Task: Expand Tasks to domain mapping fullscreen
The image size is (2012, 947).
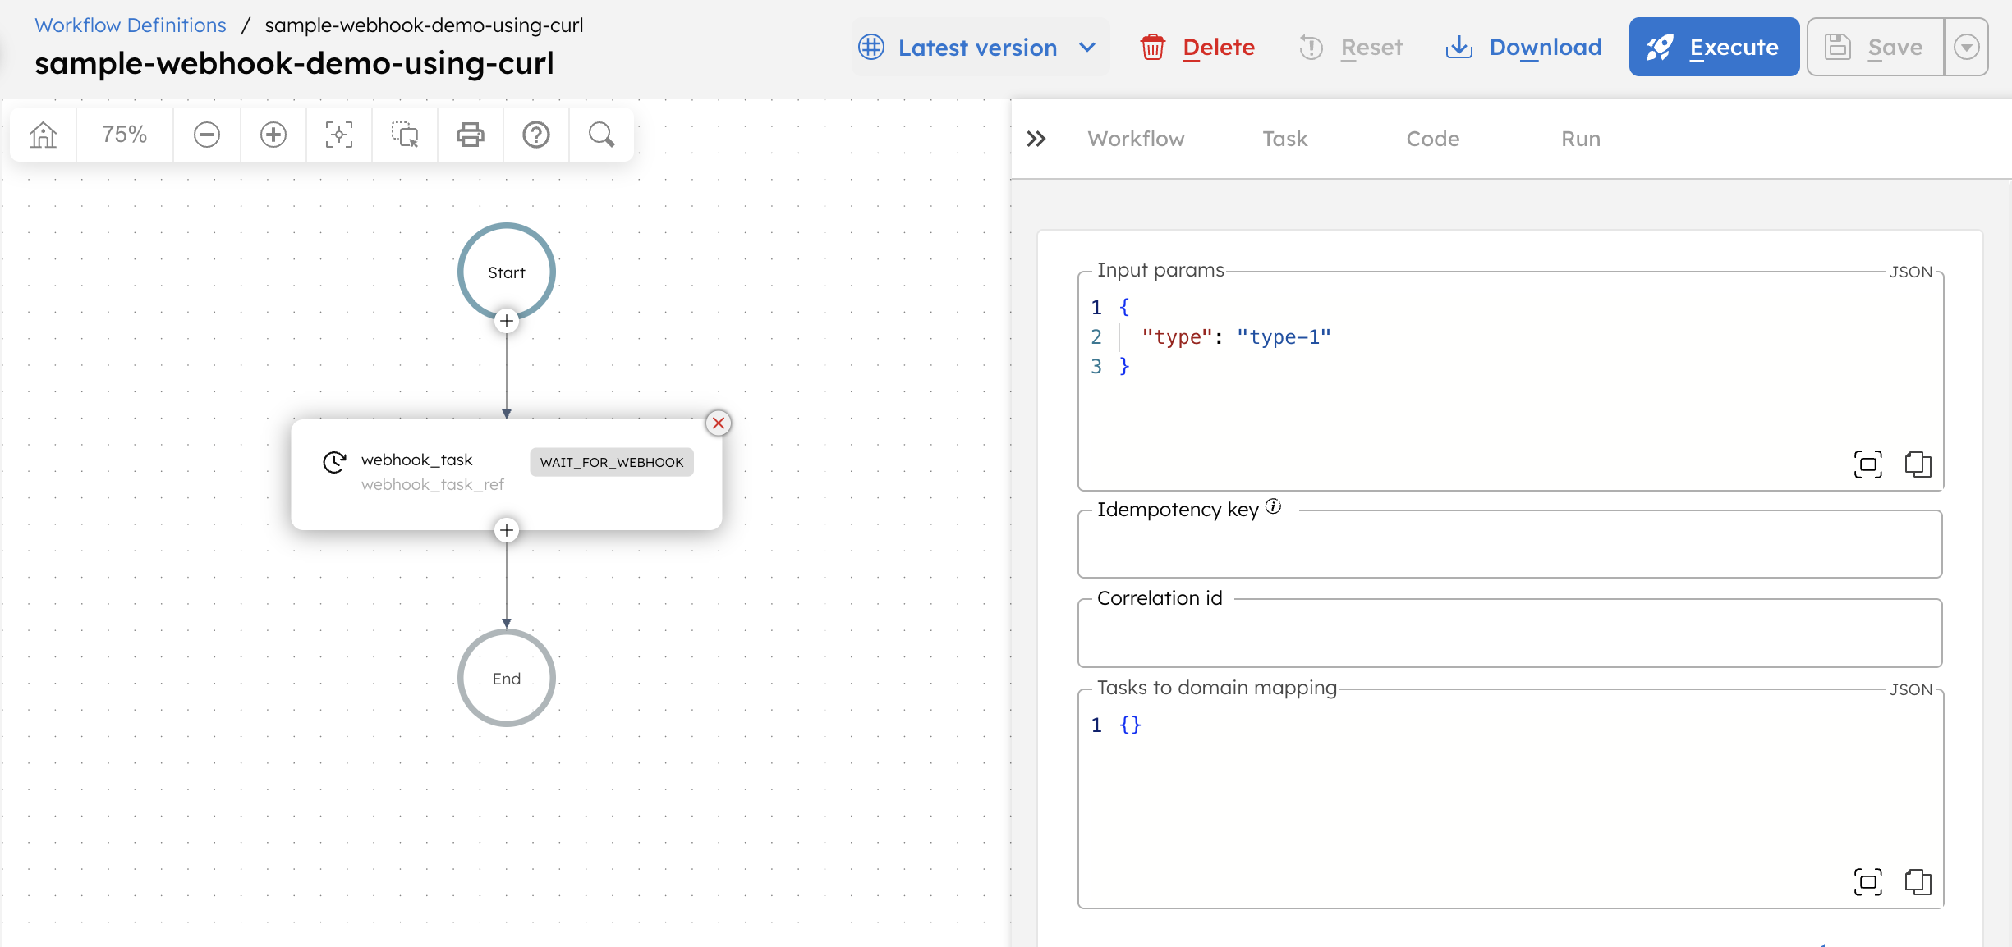Action: (x=1868, y=882)
